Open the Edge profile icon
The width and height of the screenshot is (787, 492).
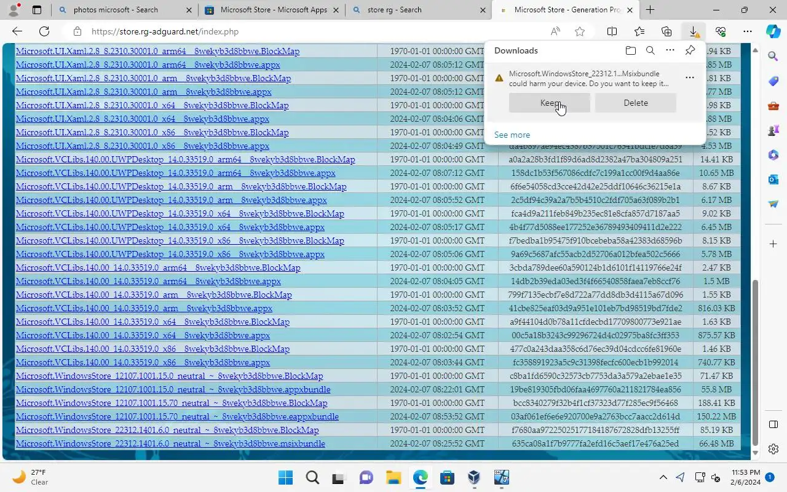(x=14, y=10)
